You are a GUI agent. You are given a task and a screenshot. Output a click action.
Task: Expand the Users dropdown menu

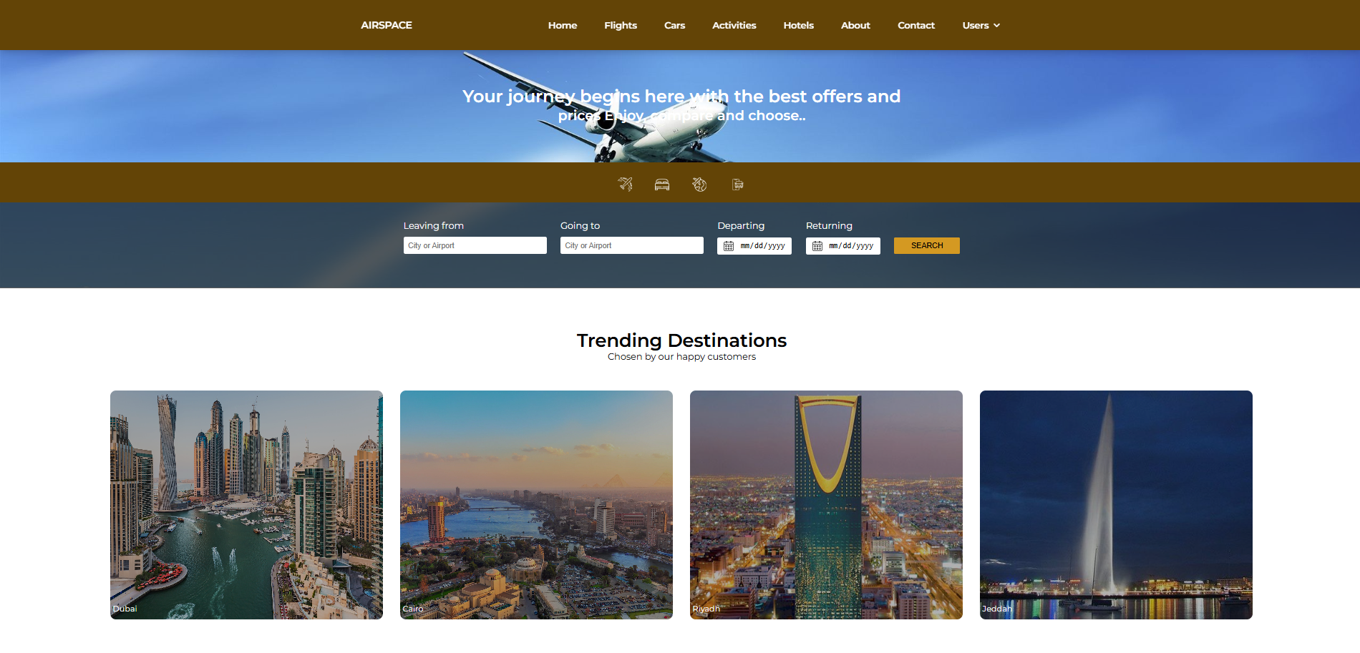point(981,25)
